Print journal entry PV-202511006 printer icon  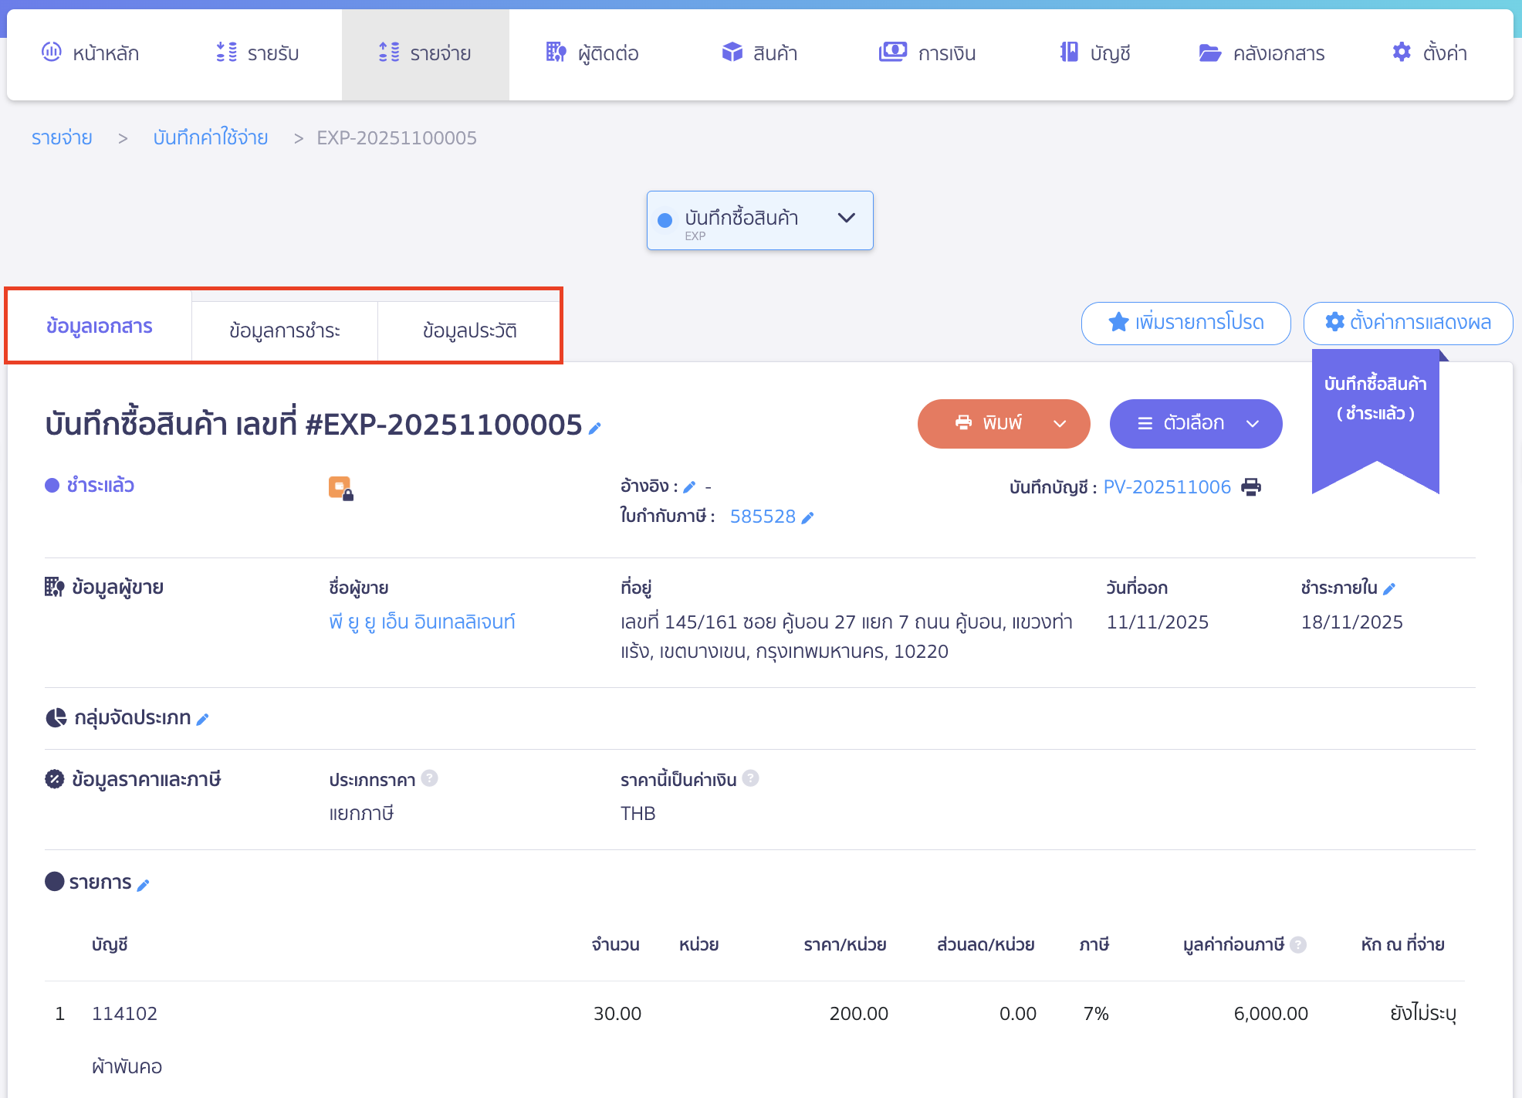click(x=1251, y=487)
